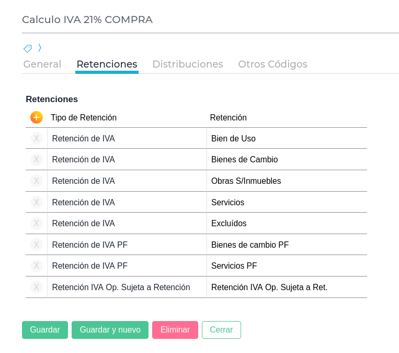
Task: Remove the Excluídos retention row
Action: point(36,224)
